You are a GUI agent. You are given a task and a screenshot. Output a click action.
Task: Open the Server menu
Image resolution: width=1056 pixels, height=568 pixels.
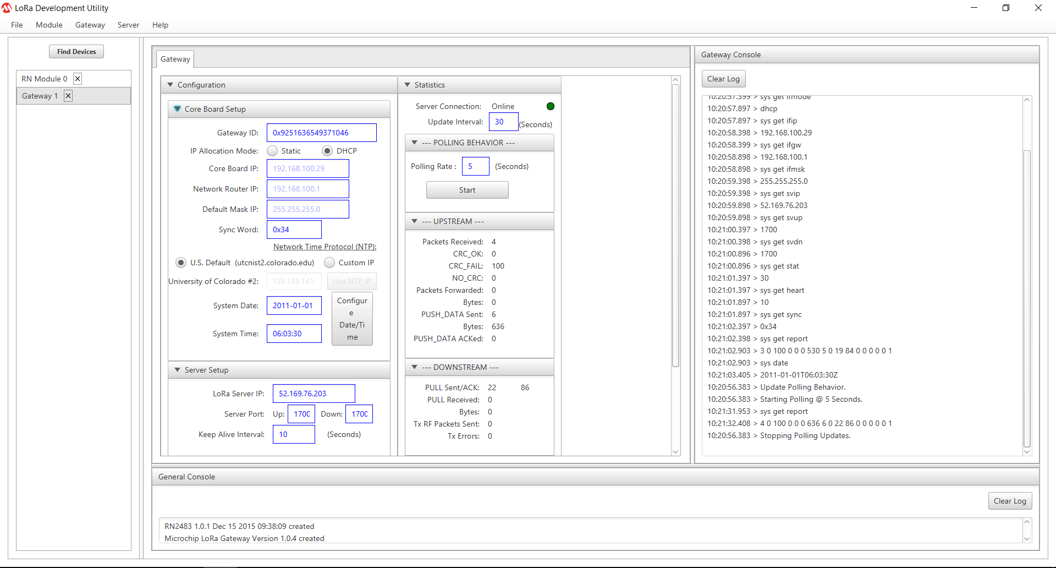(128, 25)
